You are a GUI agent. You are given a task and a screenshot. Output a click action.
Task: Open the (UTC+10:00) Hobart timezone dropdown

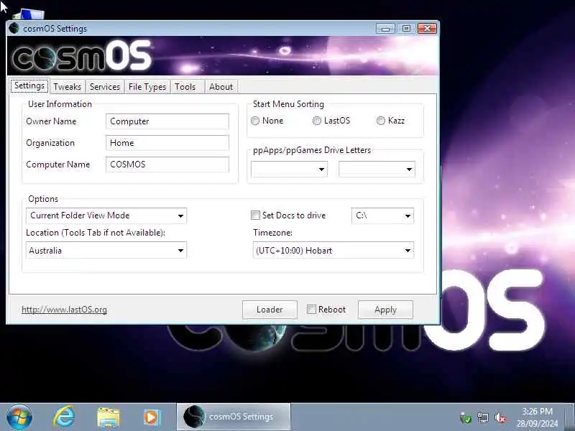pos(333,250)
